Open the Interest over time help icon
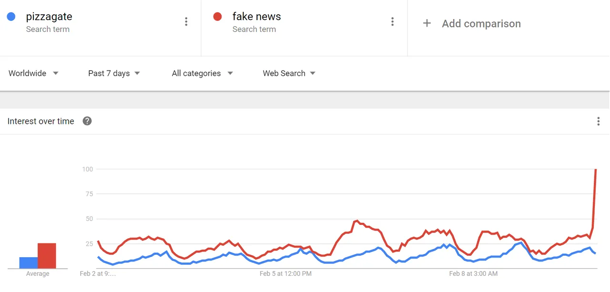Screen dimensions: 610x292 [x=87, y=121]
